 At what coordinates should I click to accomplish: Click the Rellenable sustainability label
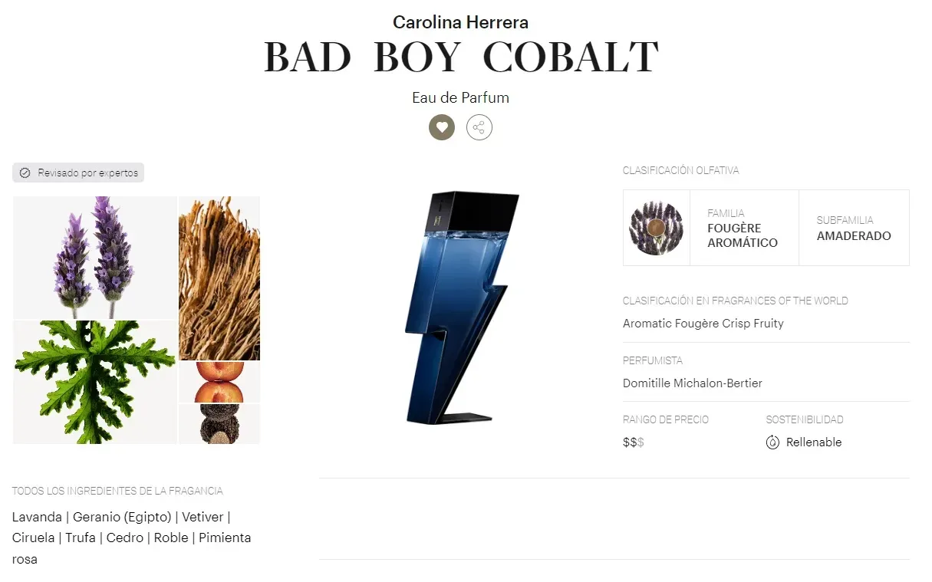tap(814, 442)
